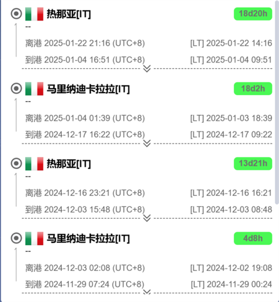
Task: Click Italian flag beside 13d21h 热那亚 entry
Action: coord(34,164)
